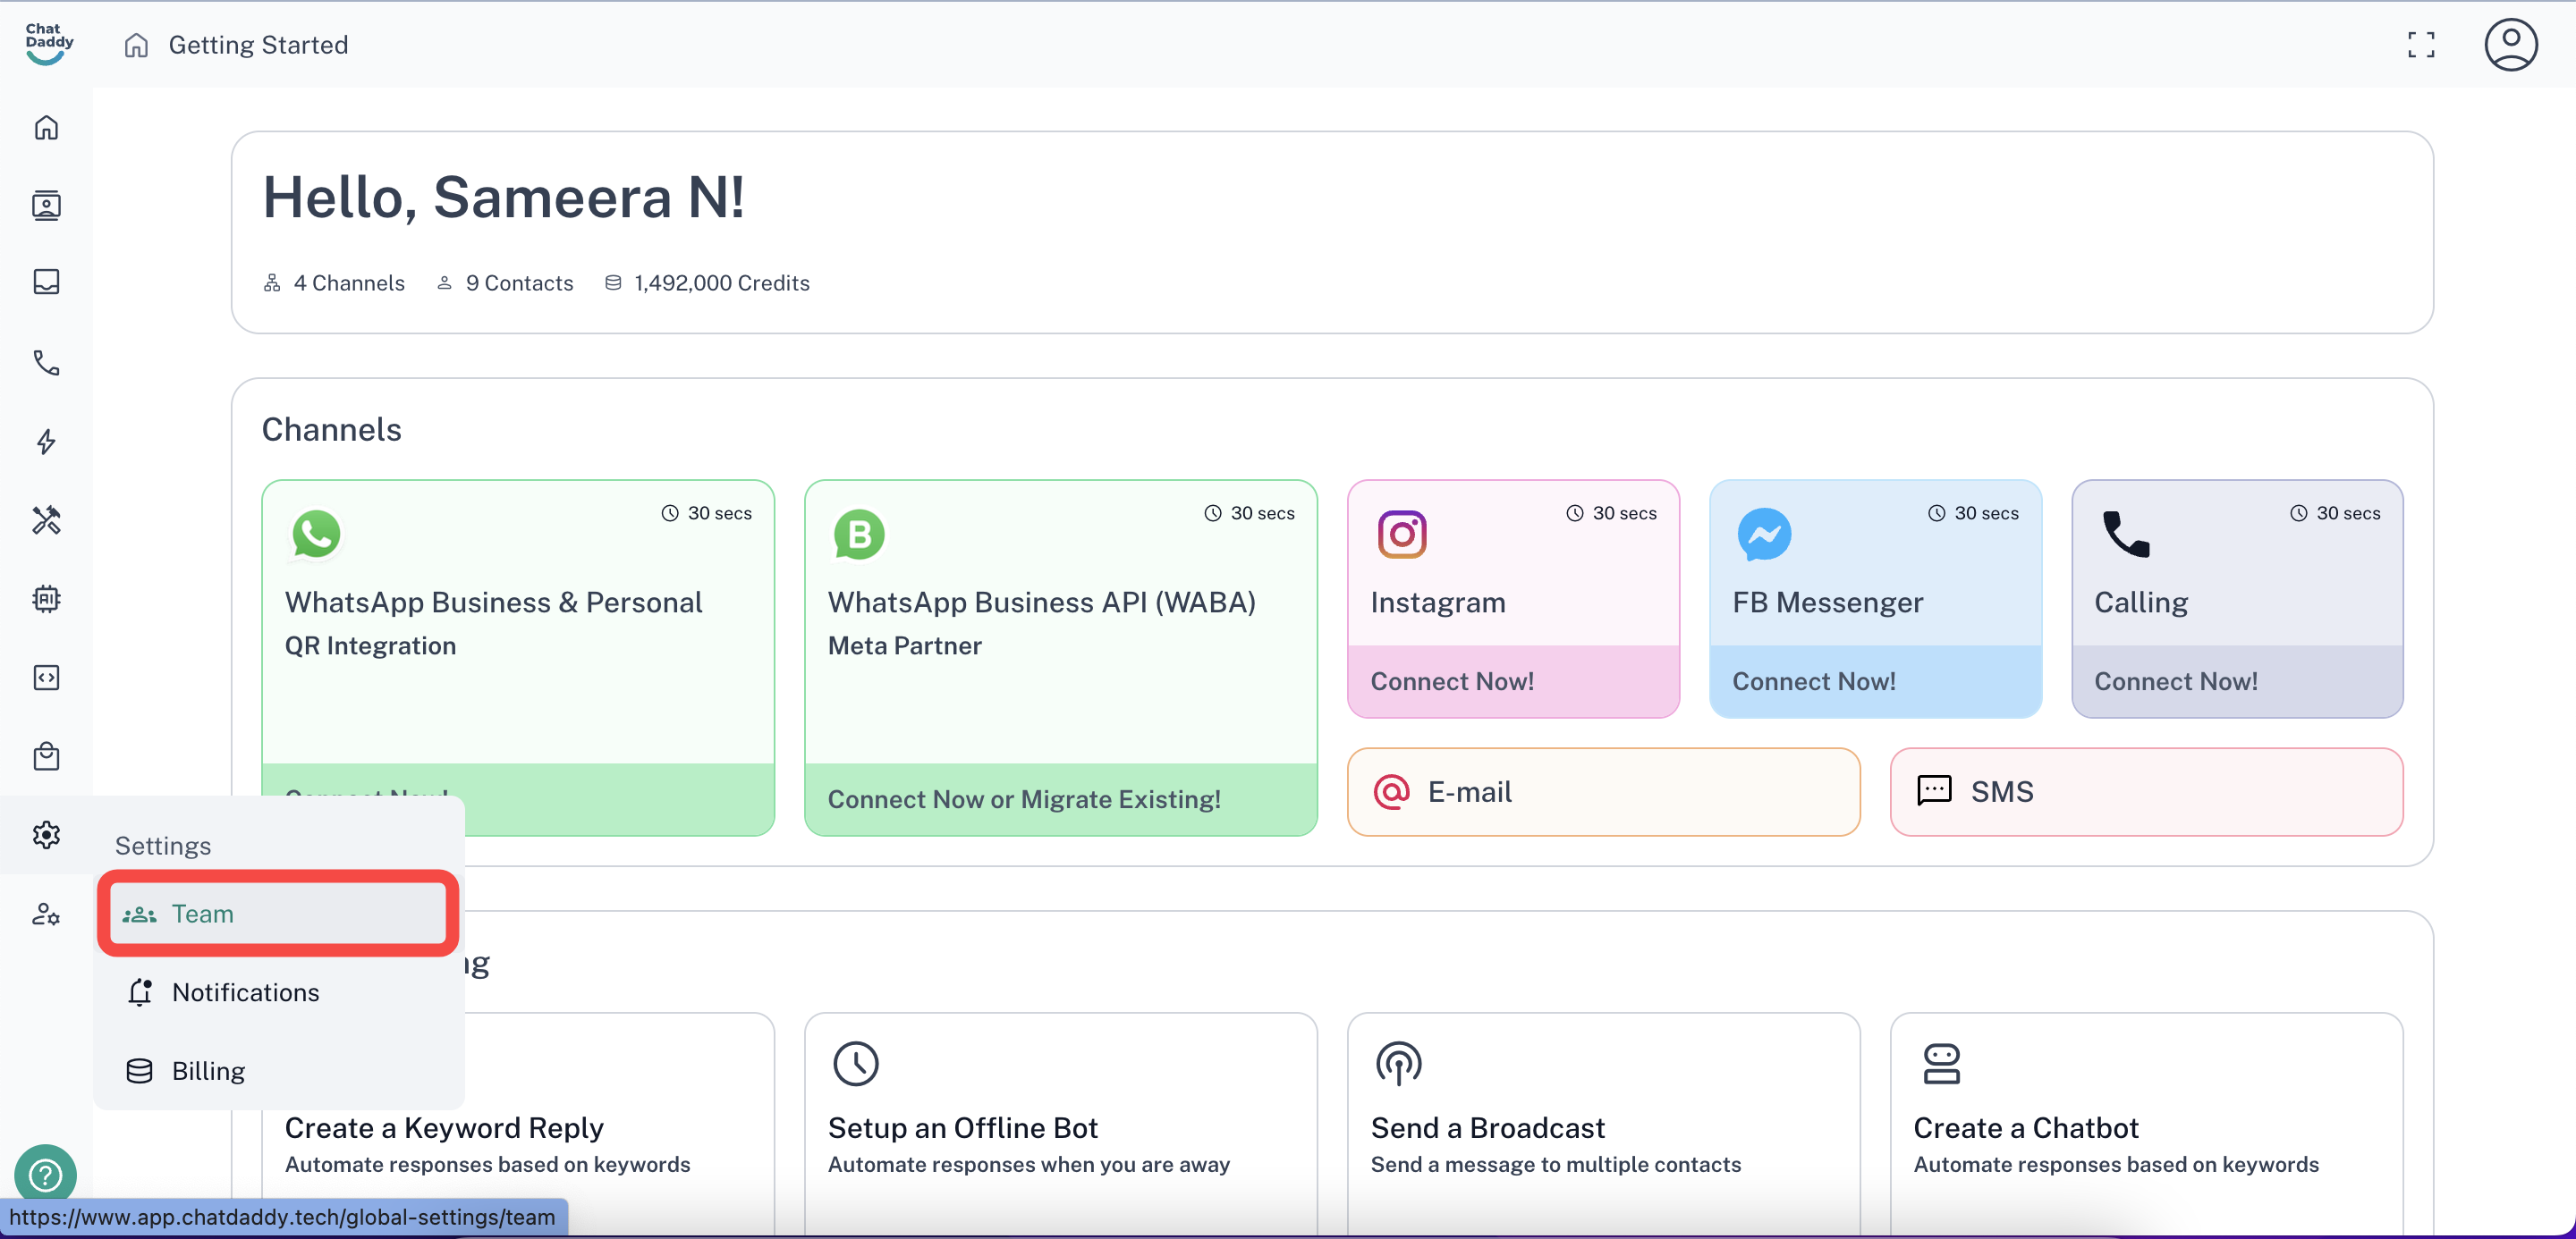2576x1239 pixels.
Task: Open the lightning bolt automation icon
Action: point(46,441)
